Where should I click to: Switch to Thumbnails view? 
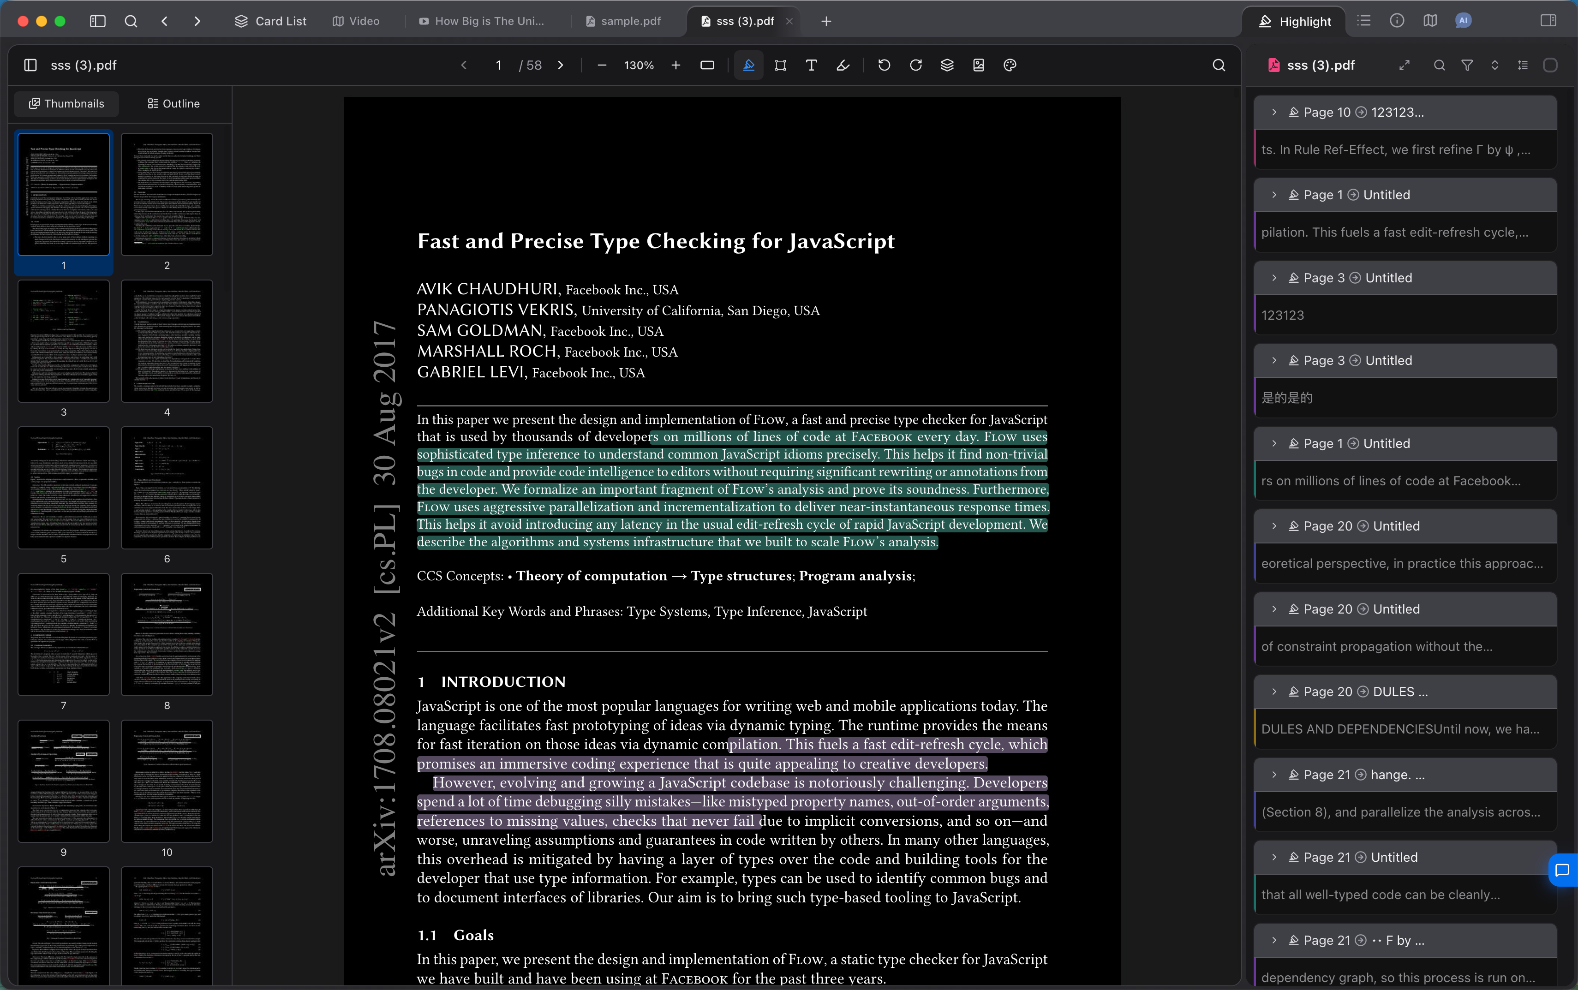click(67, 103)
